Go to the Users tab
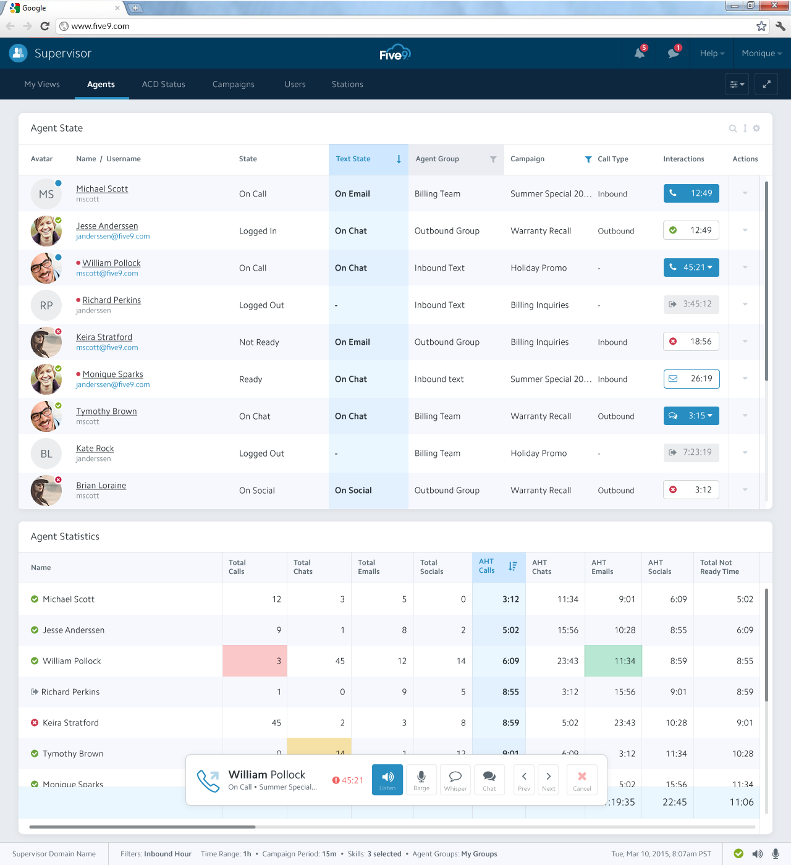 [295, 84]
